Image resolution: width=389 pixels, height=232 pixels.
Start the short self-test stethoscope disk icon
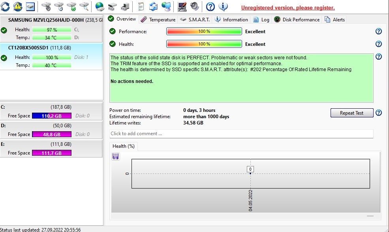tap(46, 7)
